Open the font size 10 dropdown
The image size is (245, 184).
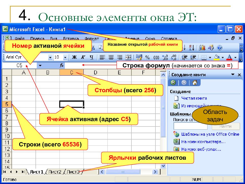[65, 57]
